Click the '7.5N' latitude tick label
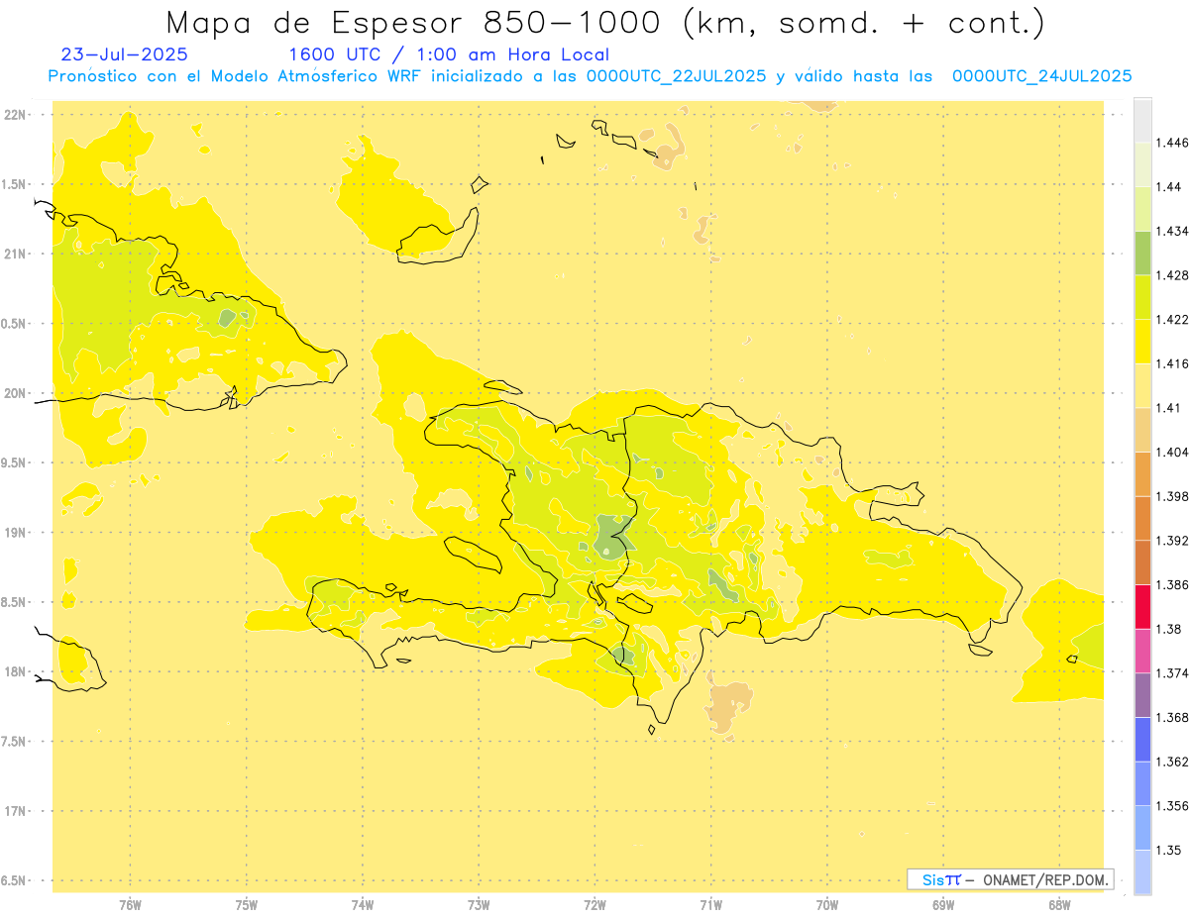Screen dimensions: 1189x918 pos(15,742)
